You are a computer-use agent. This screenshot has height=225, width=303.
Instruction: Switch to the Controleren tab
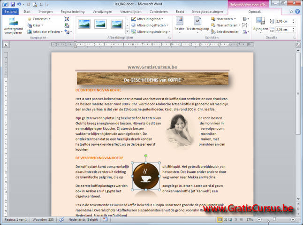[159, 12]
